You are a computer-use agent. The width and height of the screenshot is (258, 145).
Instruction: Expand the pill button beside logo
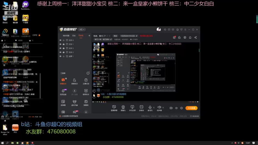[x=82, y=29]
